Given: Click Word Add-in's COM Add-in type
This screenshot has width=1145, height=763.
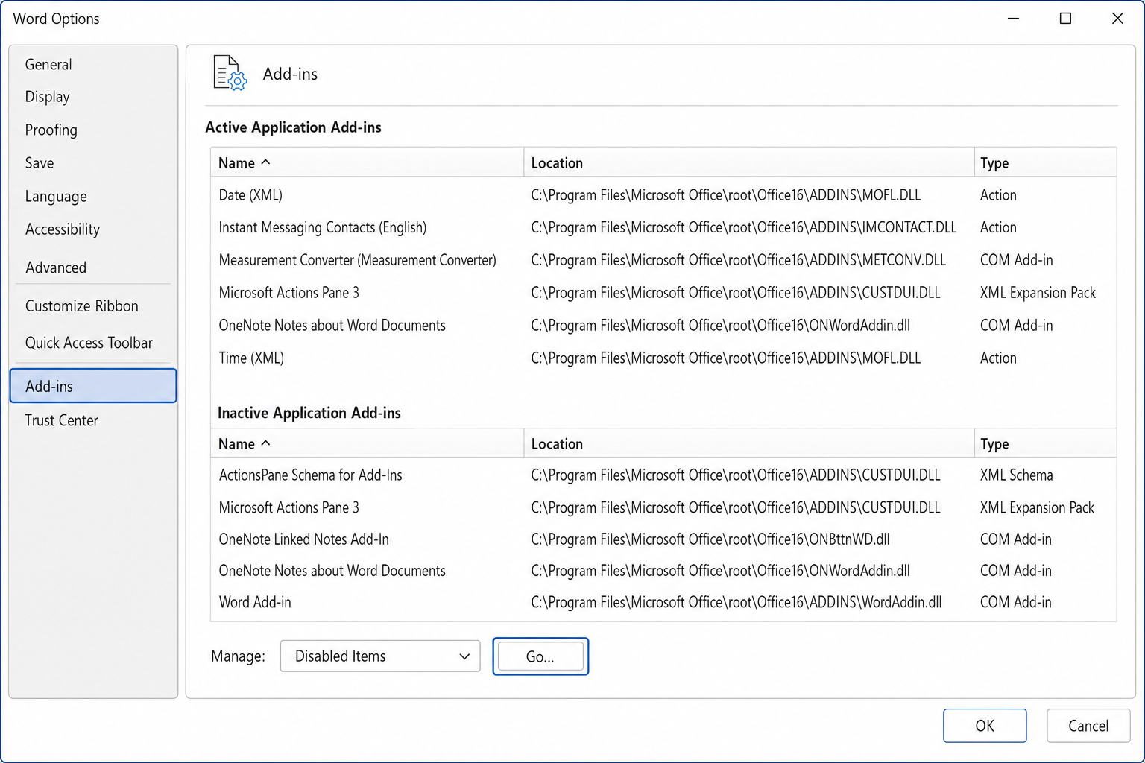Looking at the screenshot, I should click(1015, 602).
